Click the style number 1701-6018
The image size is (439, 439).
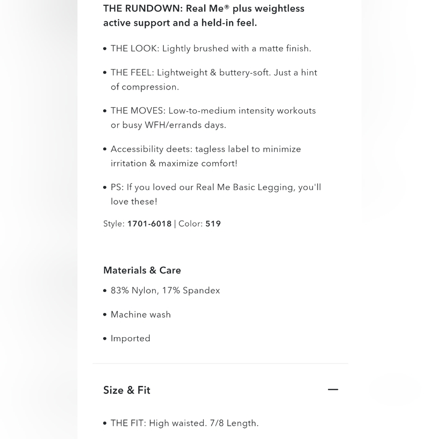click(149, 224)
